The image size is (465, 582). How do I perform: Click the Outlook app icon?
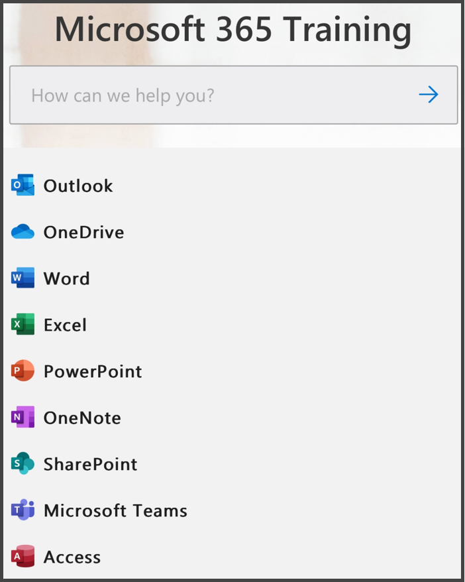point(23,185)
